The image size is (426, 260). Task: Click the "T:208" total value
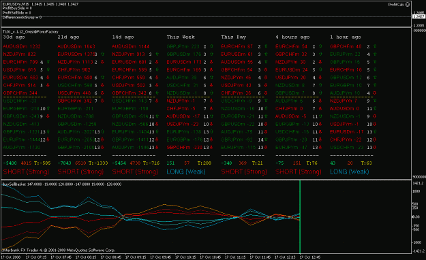(x=204, y=163)
